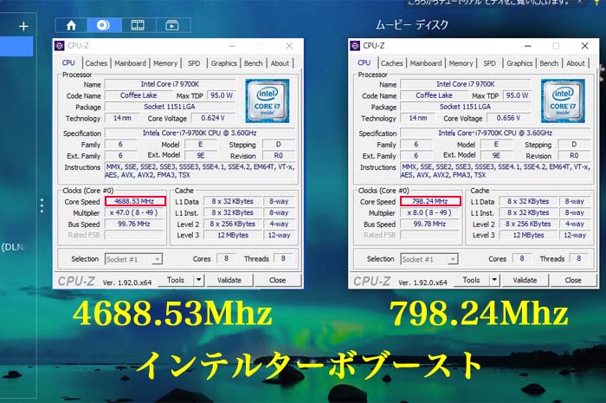This screenshot has height=403, width=606.
Task: Click Bus Speed 99.76 MHz value
Action: pos(133,224)
